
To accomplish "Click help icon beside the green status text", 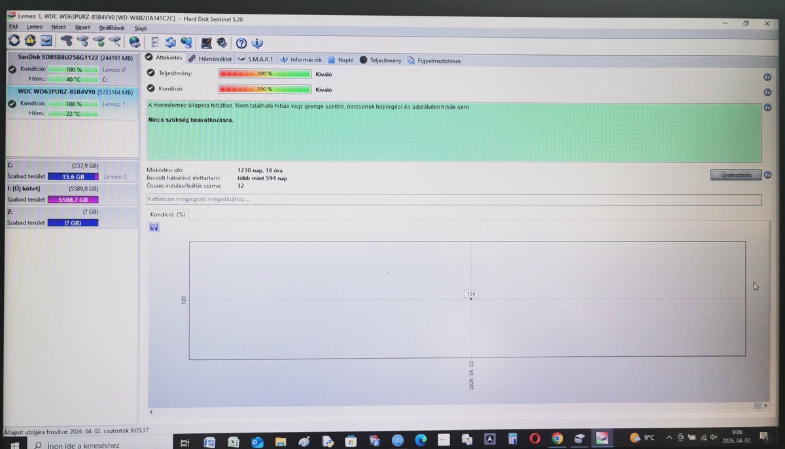I will click(x=767, y=108).
